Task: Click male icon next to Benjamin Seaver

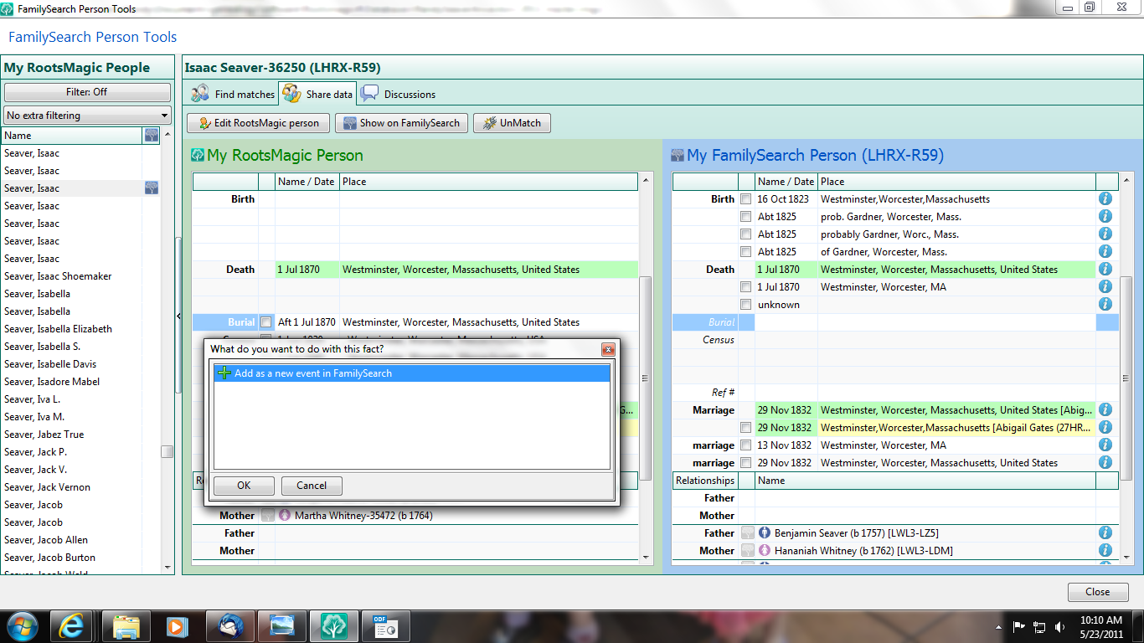Action: [x=764, y=532]
